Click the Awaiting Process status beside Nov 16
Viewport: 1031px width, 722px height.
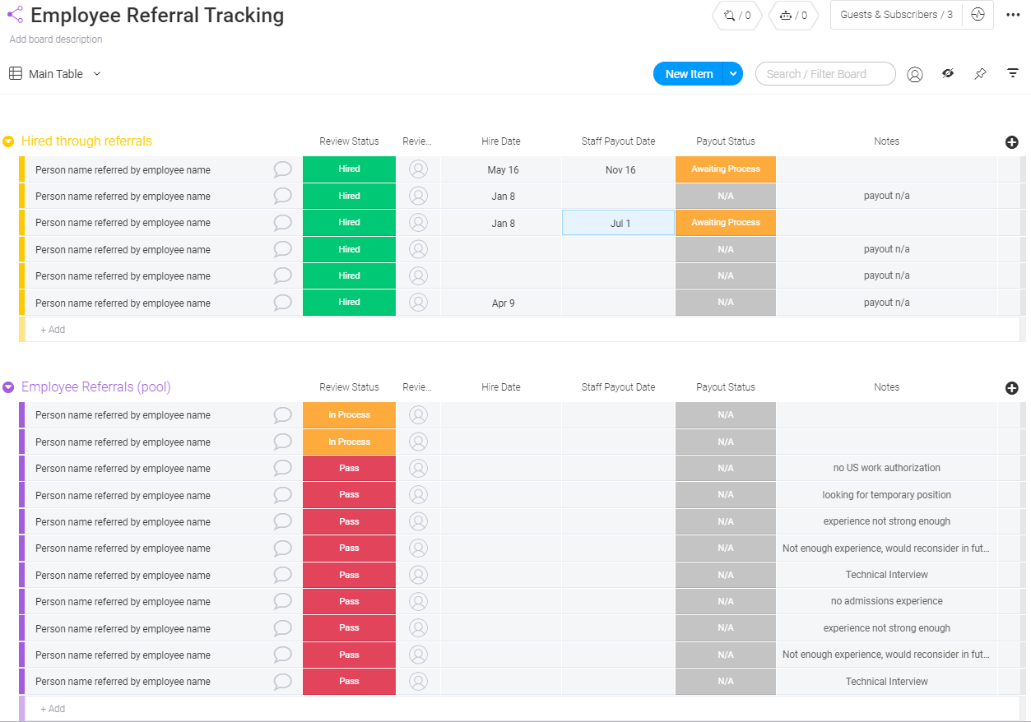point(725,169)
